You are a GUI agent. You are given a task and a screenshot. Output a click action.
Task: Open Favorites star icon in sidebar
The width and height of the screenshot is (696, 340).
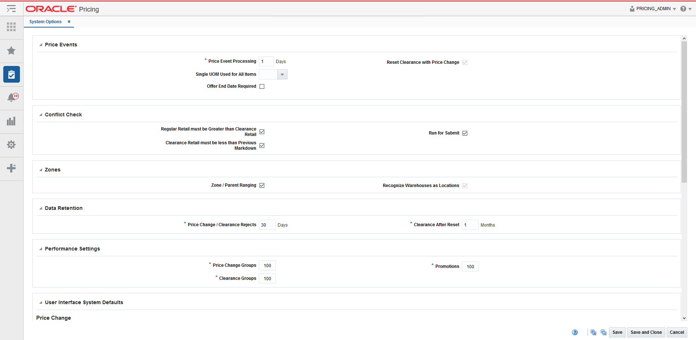11,50
